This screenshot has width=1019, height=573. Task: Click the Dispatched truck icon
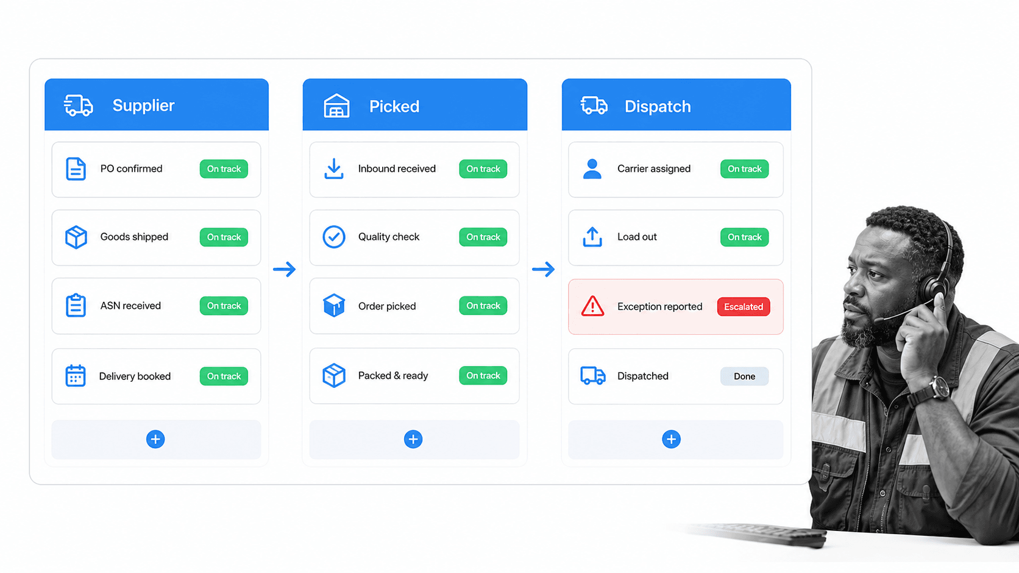click(593, 376)
